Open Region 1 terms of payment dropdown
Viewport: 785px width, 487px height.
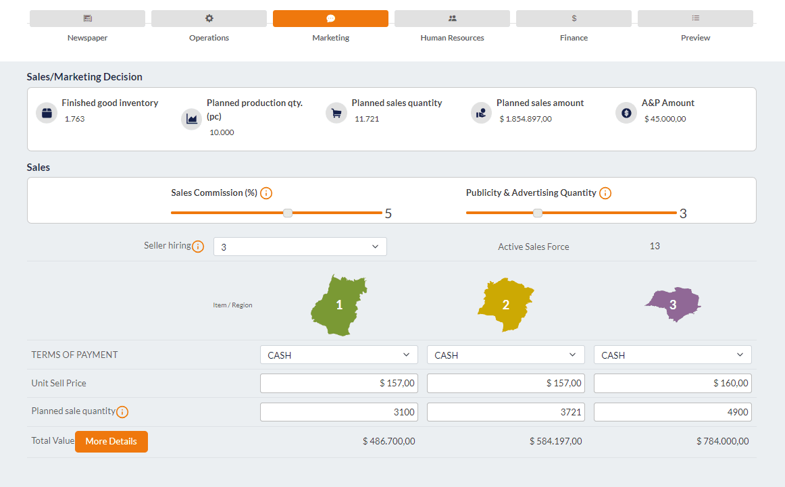click(338, 355)
